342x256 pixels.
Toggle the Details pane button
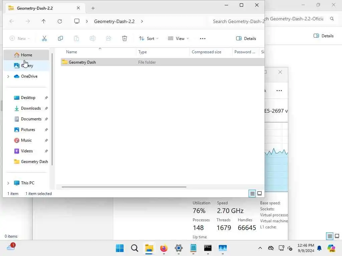point(246,39)
